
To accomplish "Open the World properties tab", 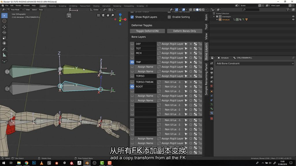I will (x=212, y=86).
